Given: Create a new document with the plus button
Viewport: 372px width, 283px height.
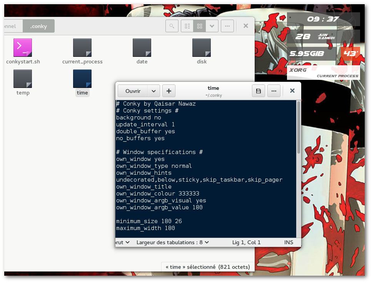Looking at the screenshot, I should pyautogui.click(x=169, y=91).
